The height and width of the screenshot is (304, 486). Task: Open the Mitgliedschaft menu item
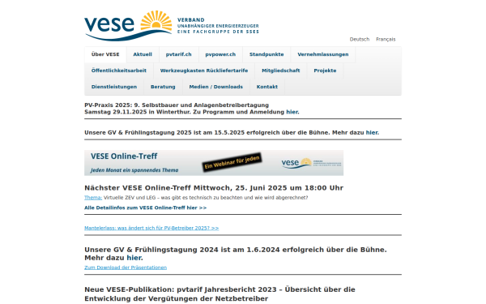click(x=281, y=71)
